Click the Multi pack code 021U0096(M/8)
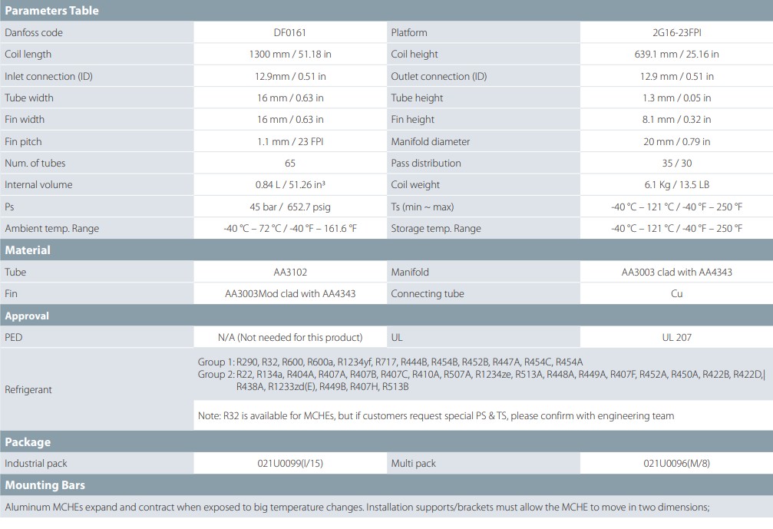 click(676, 464)
